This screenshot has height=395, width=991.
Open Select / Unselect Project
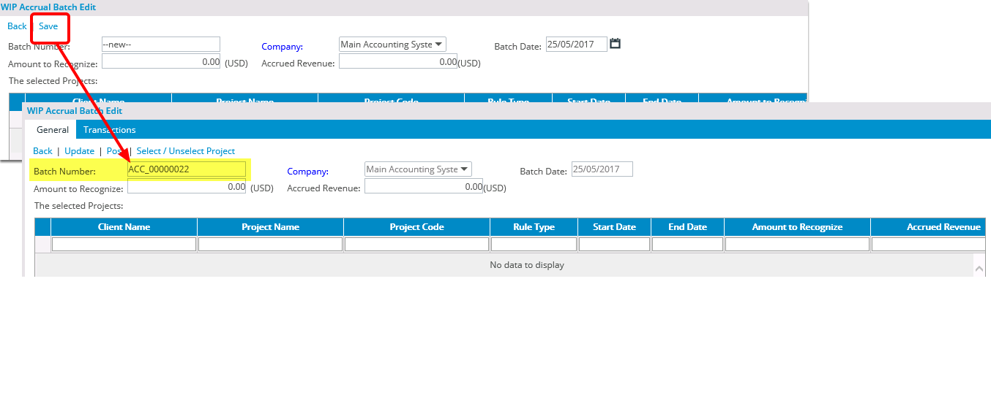186,151
